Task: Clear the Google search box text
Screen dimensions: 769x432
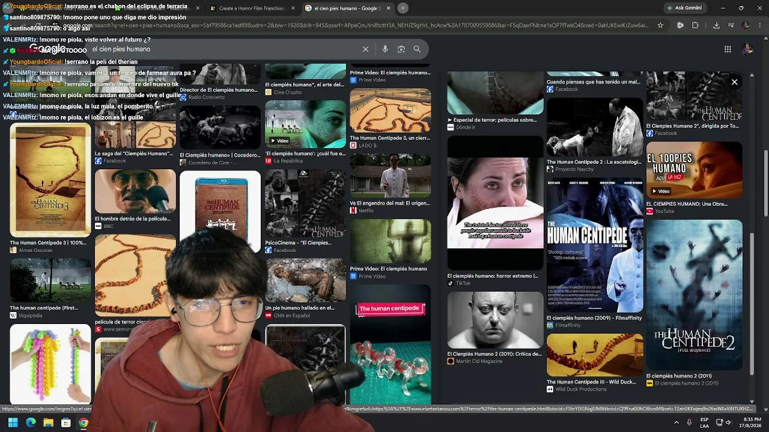Action: click(365, 49)
